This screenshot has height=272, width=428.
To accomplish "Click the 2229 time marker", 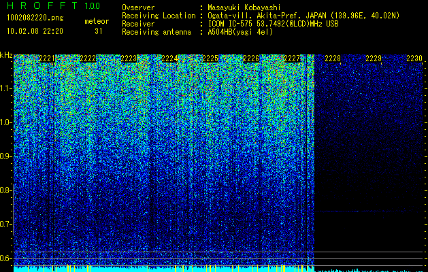I will [374, 58].
